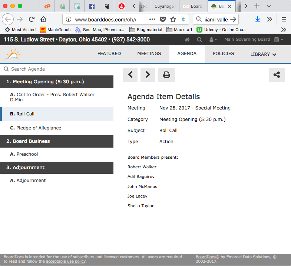Follow the acceptable use policy link
This screenshot has height=266, width=291.
(x=65, y=262)
